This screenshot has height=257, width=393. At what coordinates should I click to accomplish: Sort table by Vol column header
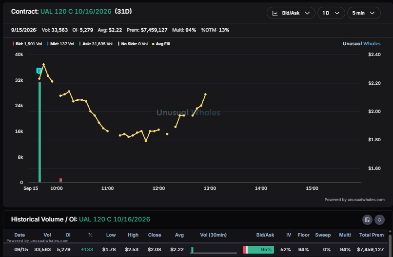(x=47, y=235)
